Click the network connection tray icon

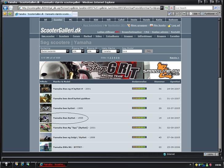point(200,165)
